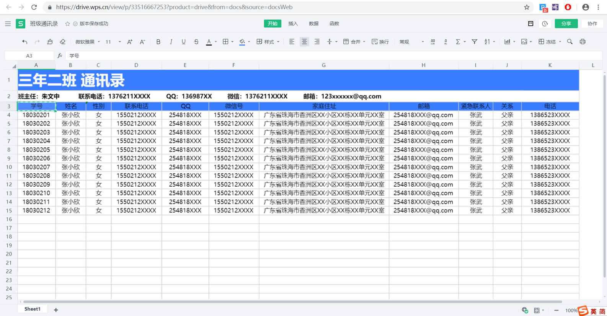The width and height of the screenshot is (607, 316).
Task: Click the increase font size icon
Action: [130, 42]
